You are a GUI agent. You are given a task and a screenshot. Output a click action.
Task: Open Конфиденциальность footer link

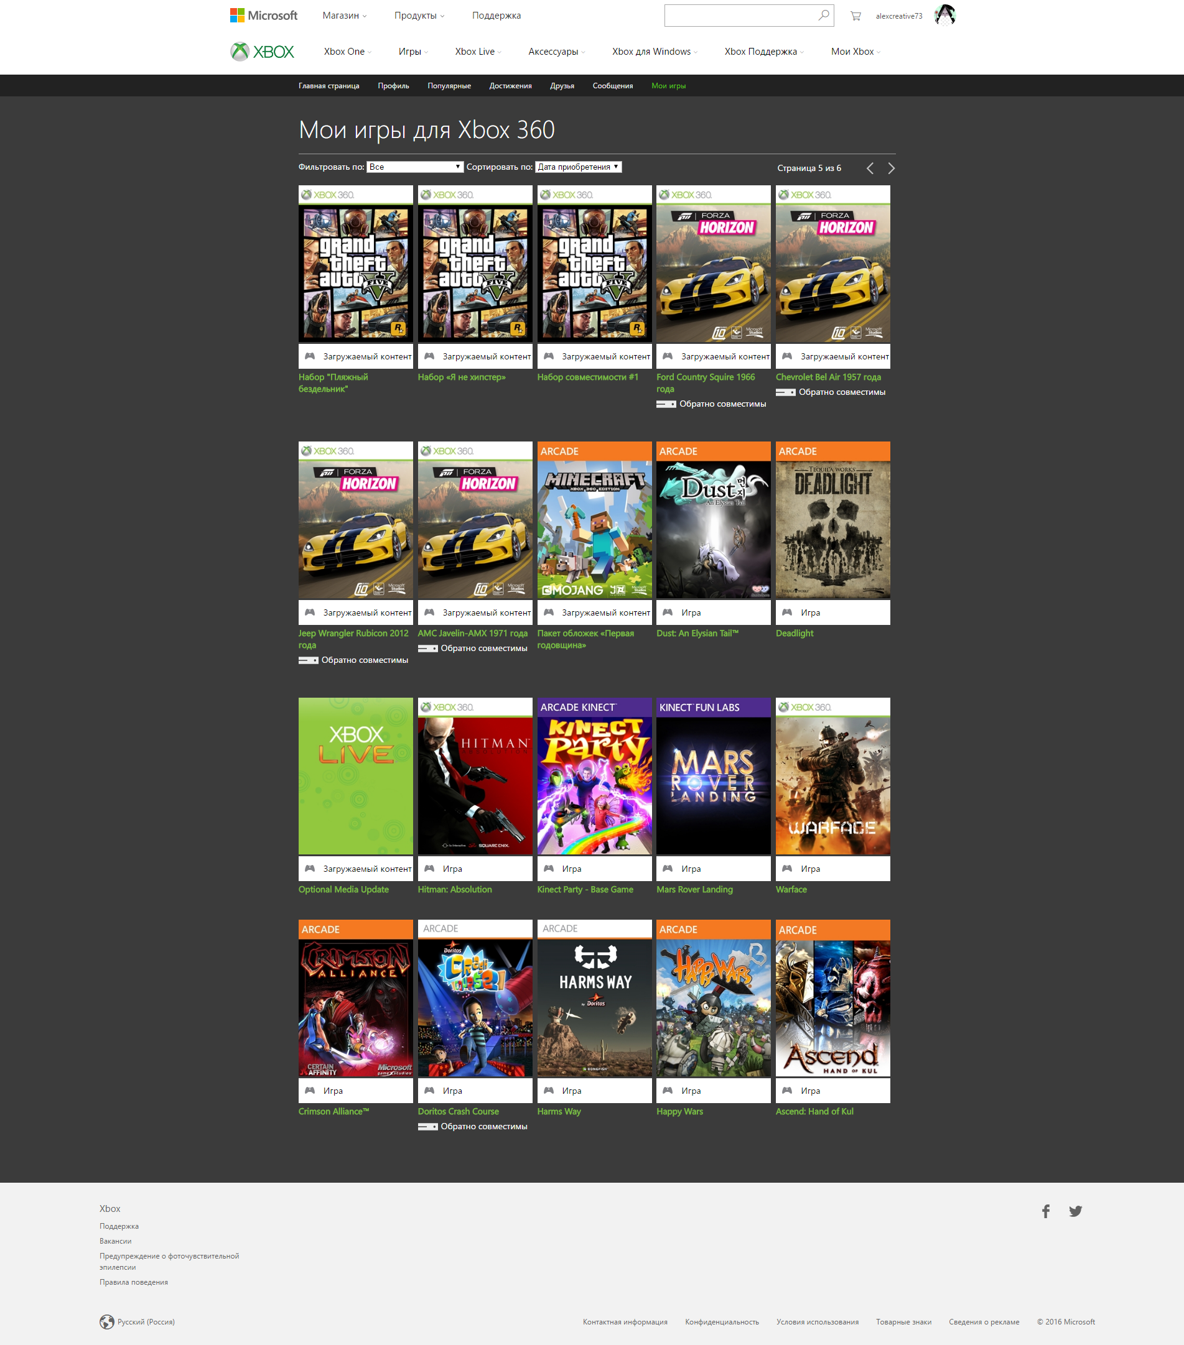coord(722,1322)
